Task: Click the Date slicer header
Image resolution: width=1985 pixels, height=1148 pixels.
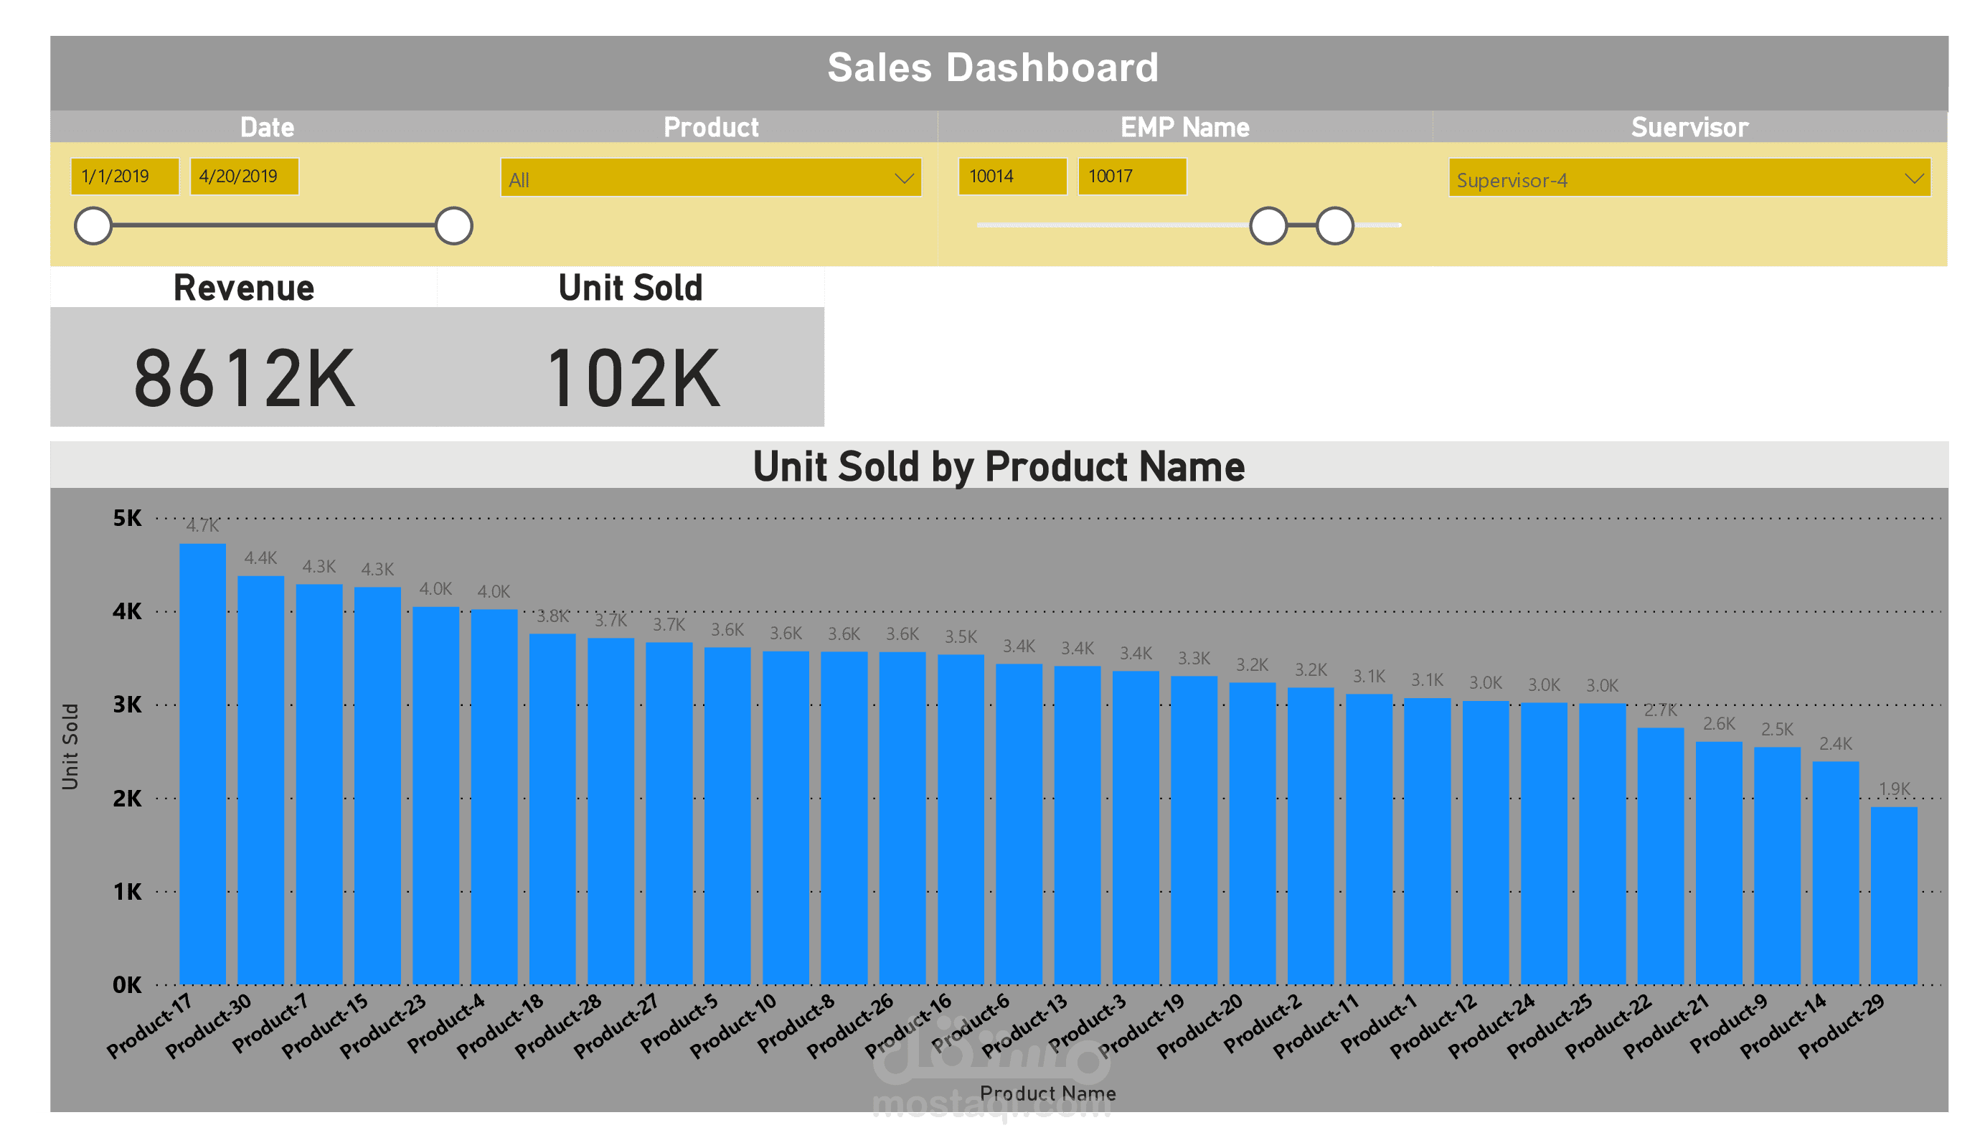Action: click(267, 127)
